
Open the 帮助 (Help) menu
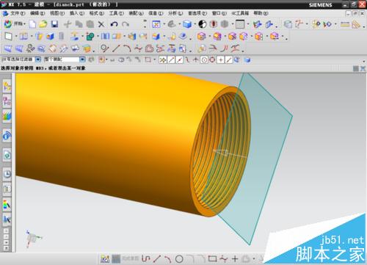click(x=261, y=13)
